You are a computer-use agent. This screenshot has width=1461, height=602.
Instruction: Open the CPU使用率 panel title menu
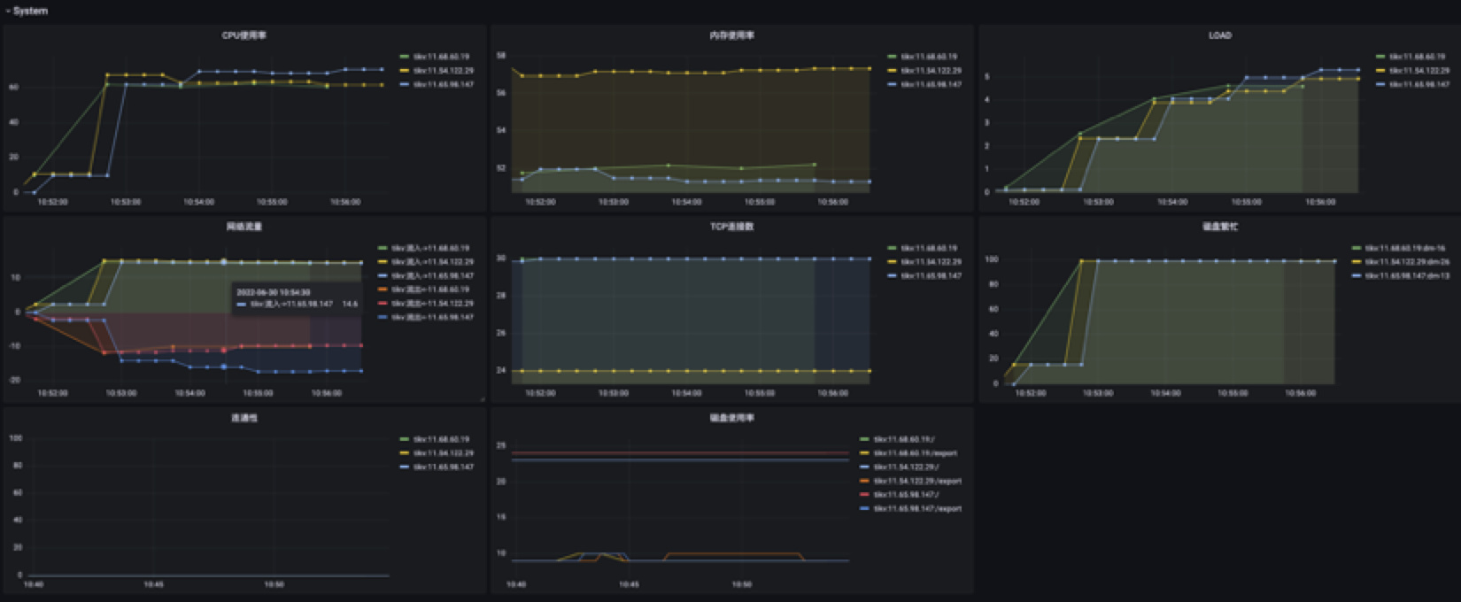tap(243, 35)
